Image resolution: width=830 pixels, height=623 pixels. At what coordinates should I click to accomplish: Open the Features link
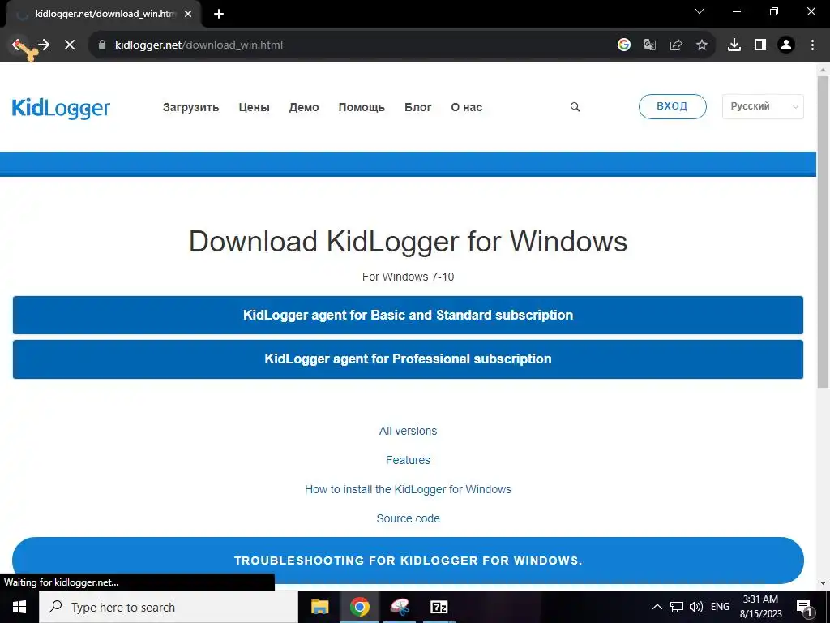409,460
